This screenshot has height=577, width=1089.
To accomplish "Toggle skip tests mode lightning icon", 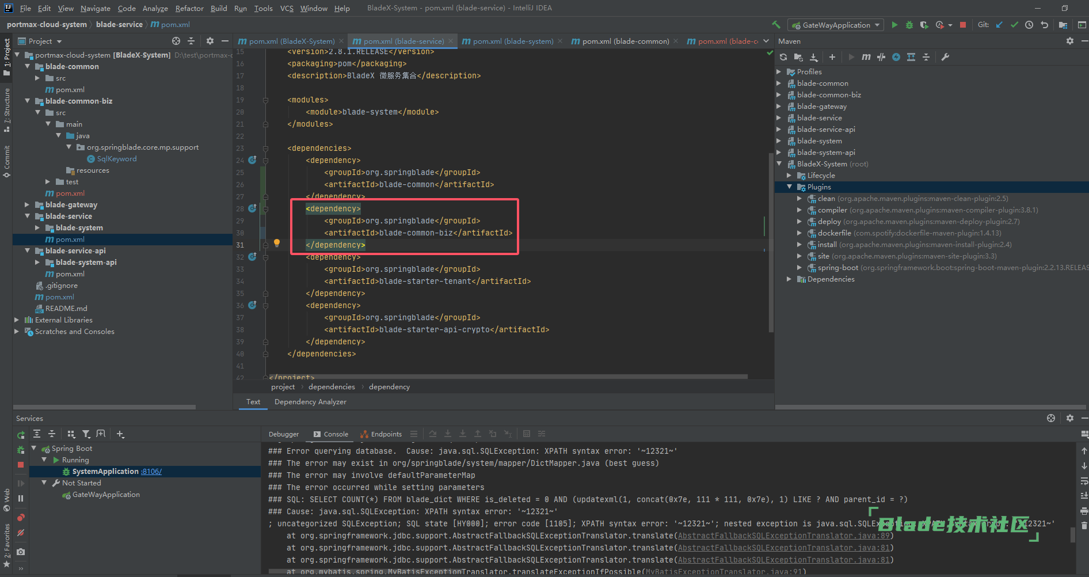I will (896, 57).
